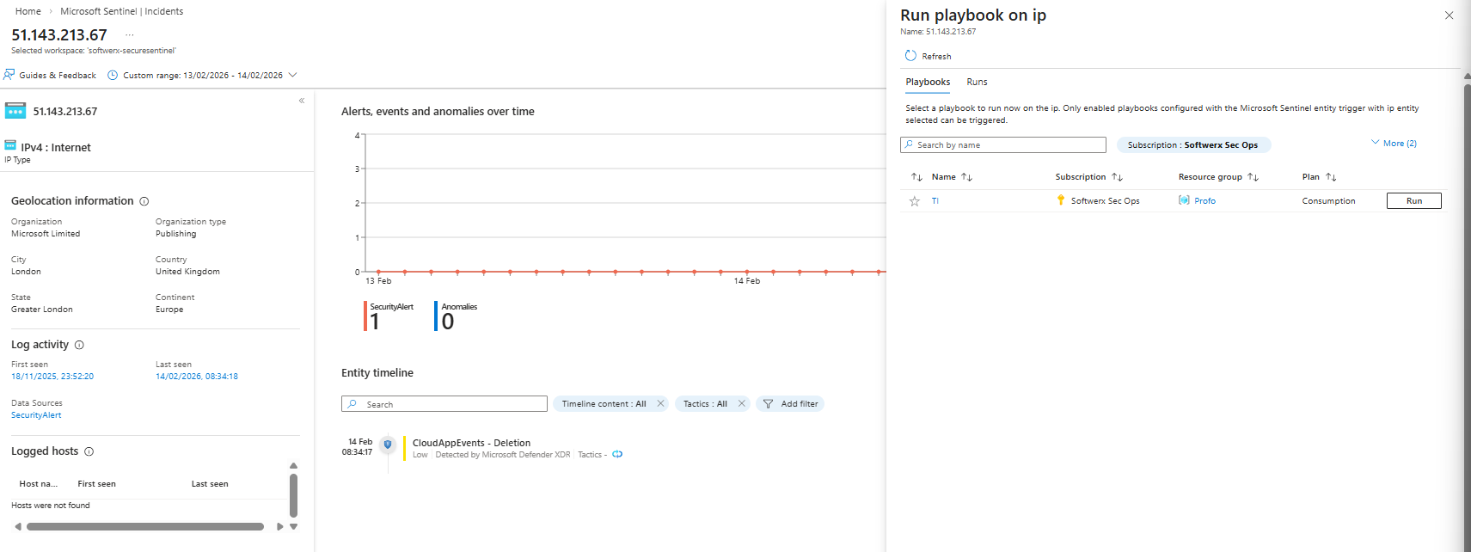Click the Logged hosts horizontal scrollbar

point(144,526)
